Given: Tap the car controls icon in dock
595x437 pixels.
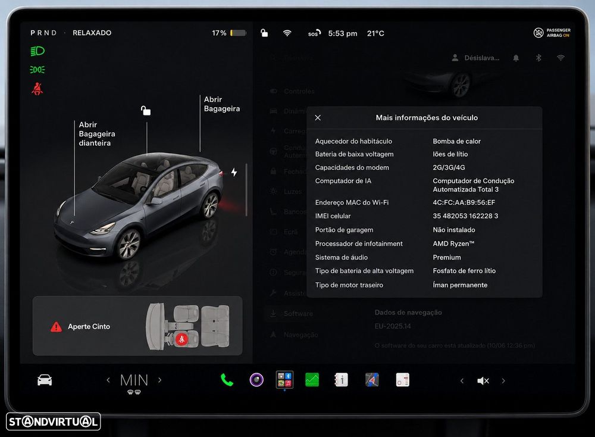Looking at the screenshot, I should click(x=45, y=380).
